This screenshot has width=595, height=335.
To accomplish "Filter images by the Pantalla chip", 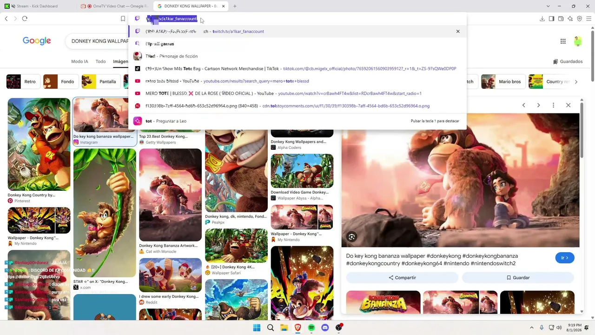I will (x=101, y=81).
